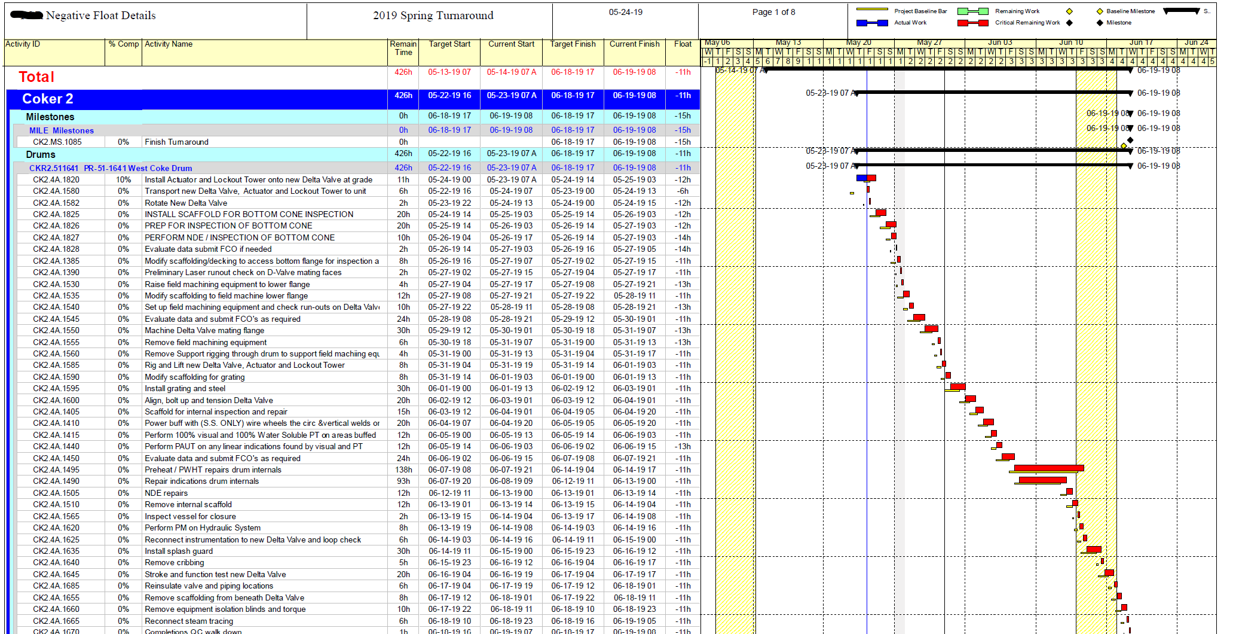Click the blue actual-work portion of first Gantt bar
The height and width of the screenshot is (634, 1236).
[x=861, y=178]
